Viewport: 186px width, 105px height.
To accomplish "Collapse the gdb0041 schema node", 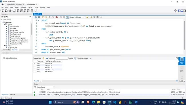I will pos(2,22).
